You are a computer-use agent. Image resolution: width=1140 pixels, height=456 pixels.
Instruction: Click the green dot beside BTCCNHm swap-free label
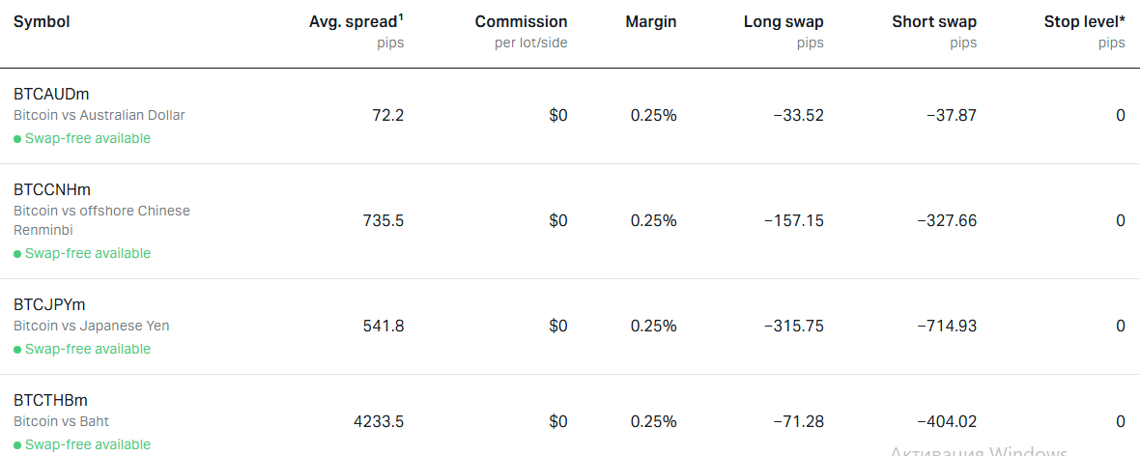click(x=17, y=254)
